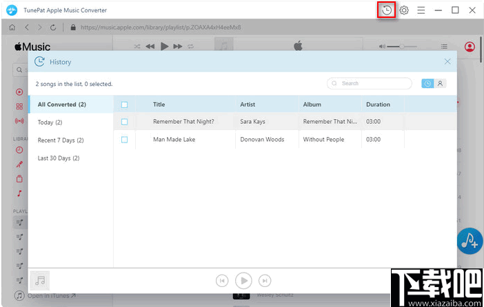The width and height of the screenshot is (484, 307).
Task: Click the Apple Music logo
Action: (32, 47)
